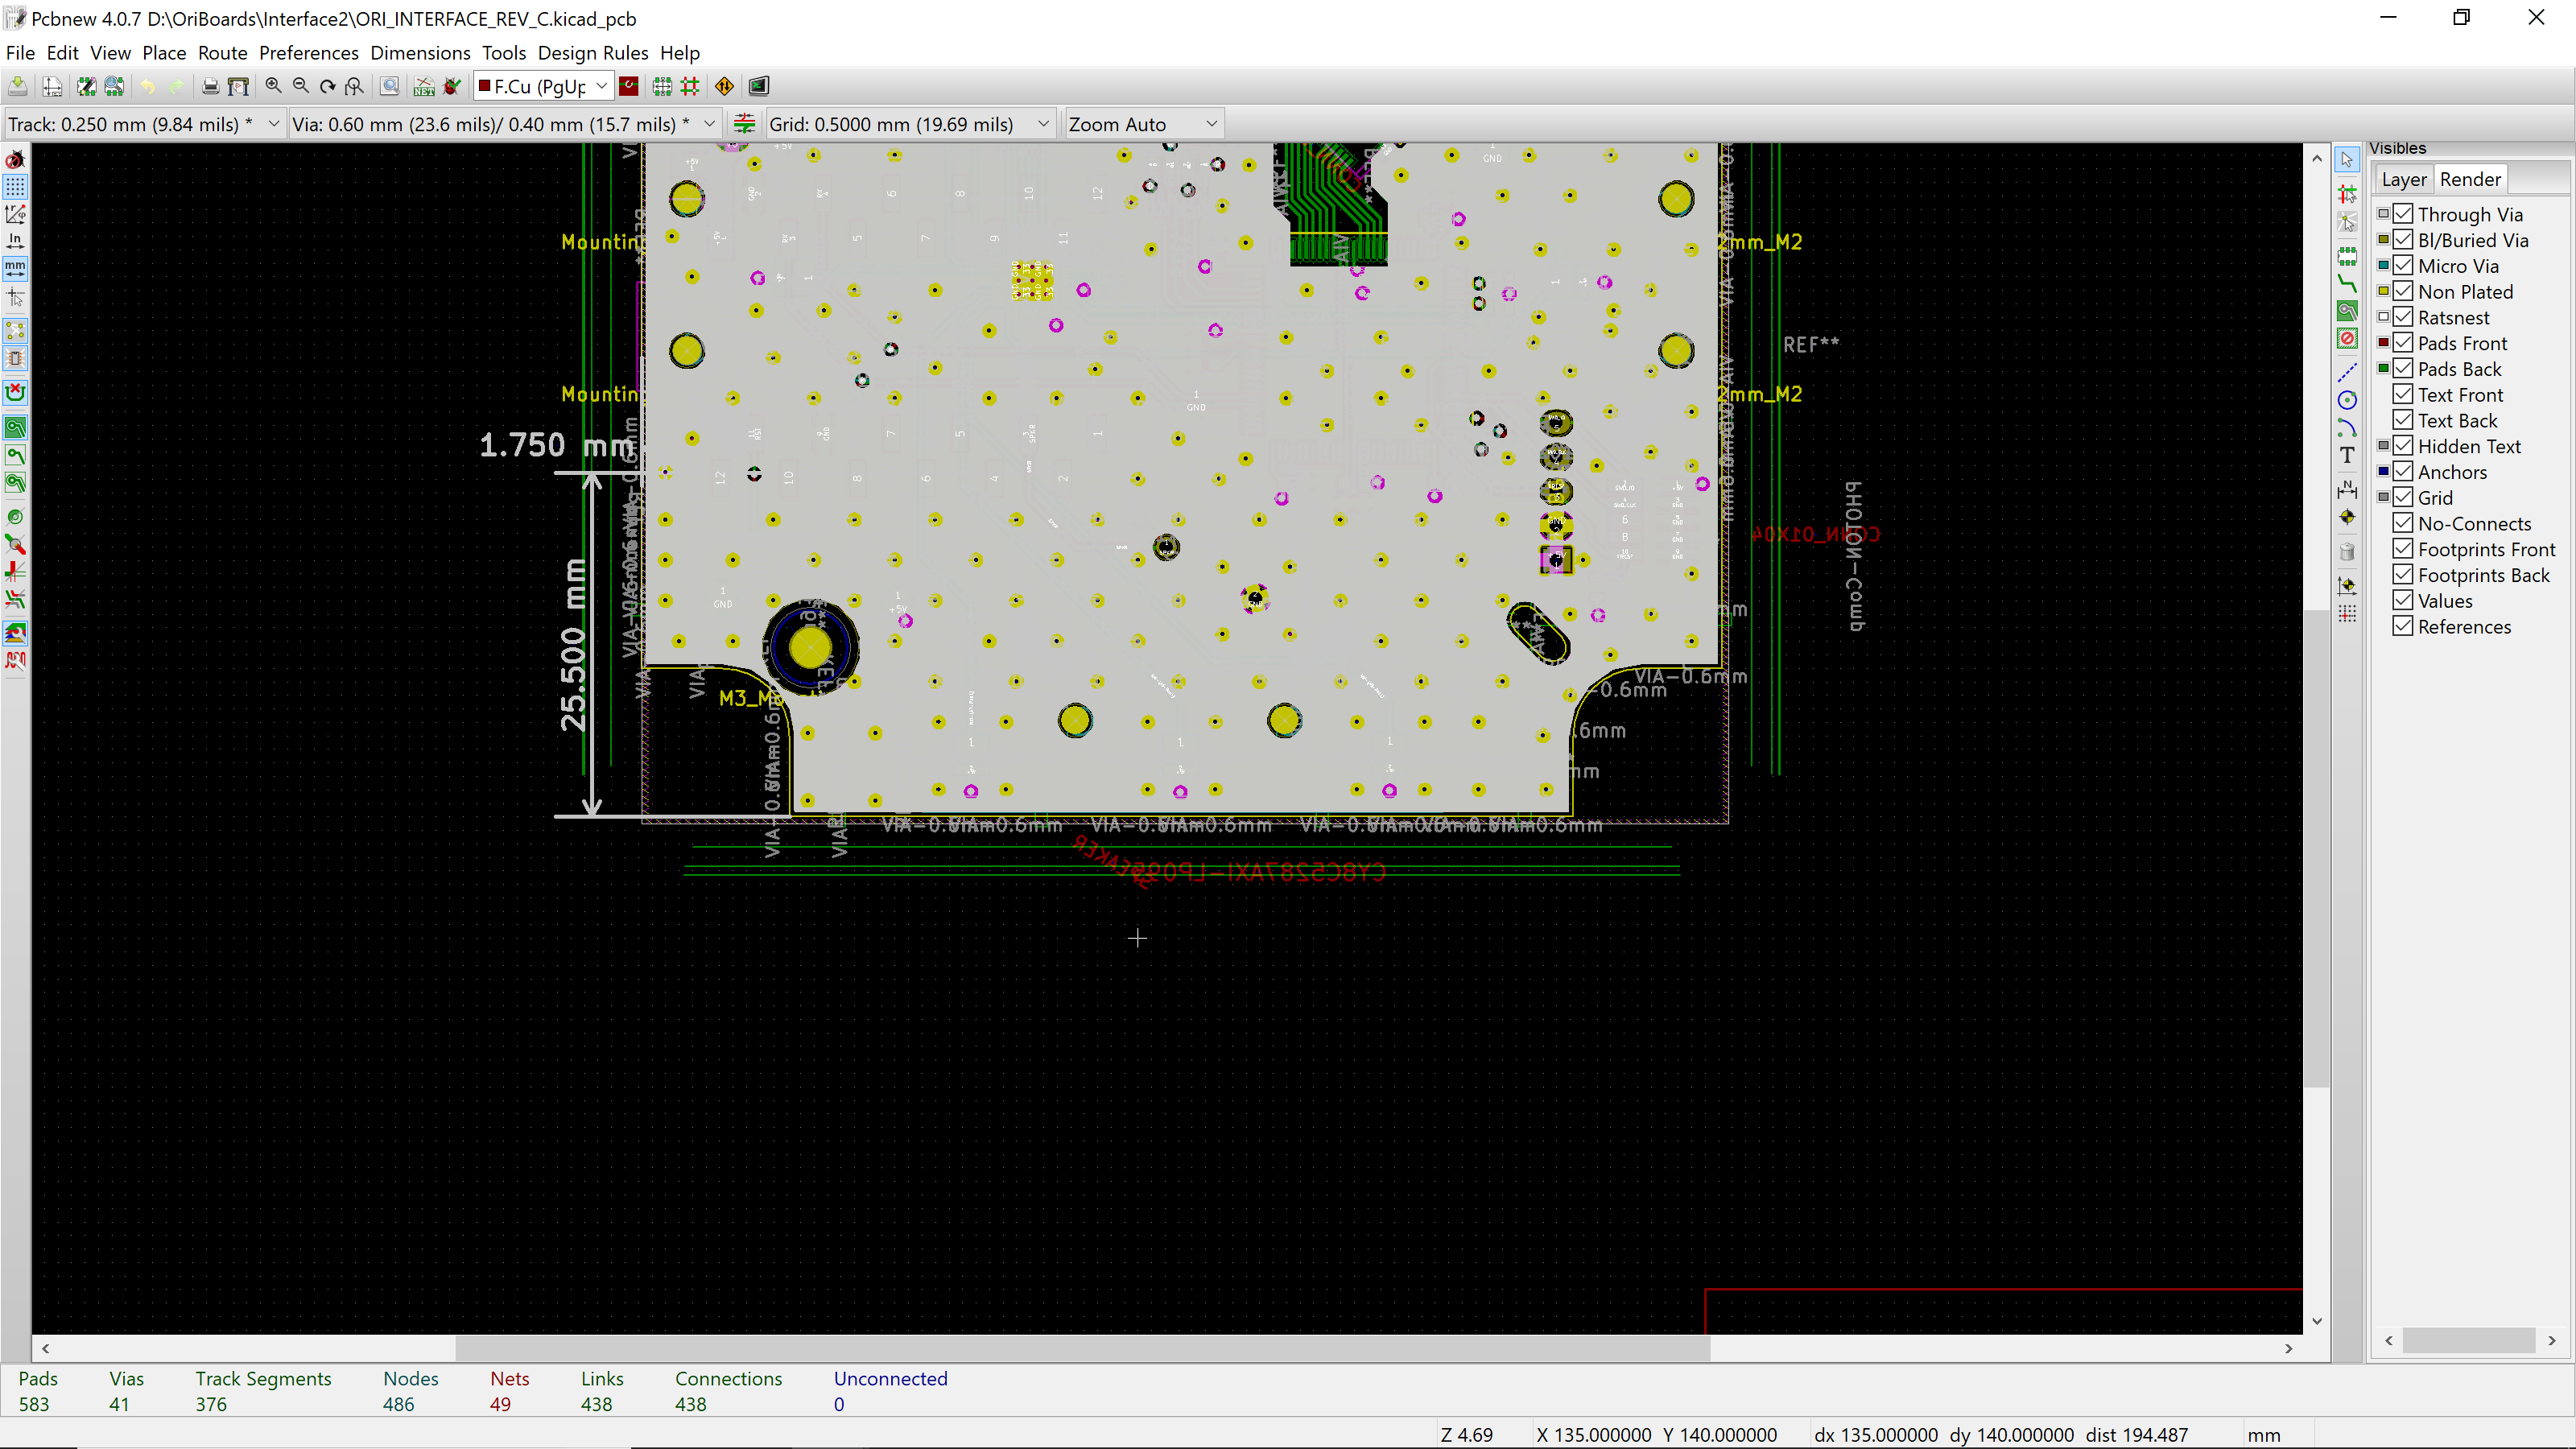This screenshot has height=1449, width=2576.
Task: Click the Pads Front color swatch
Action: pos(2383,343)
